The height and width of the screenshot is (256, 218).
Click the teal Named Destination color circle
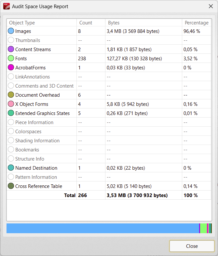(x=11, y=168)
